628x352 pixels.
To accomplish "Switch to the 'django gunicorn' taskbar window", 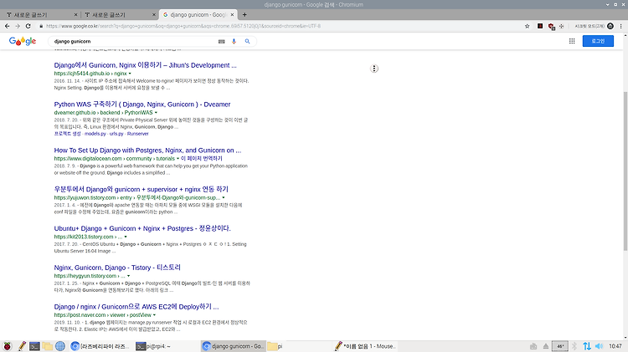I will [x=233, y=346].
